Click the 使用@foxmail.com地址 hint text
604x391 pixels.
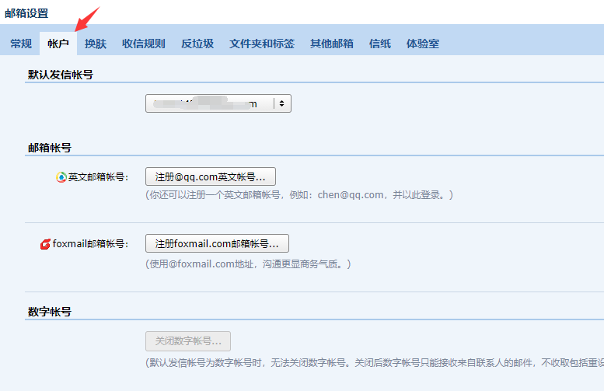(x=248, y=264)
